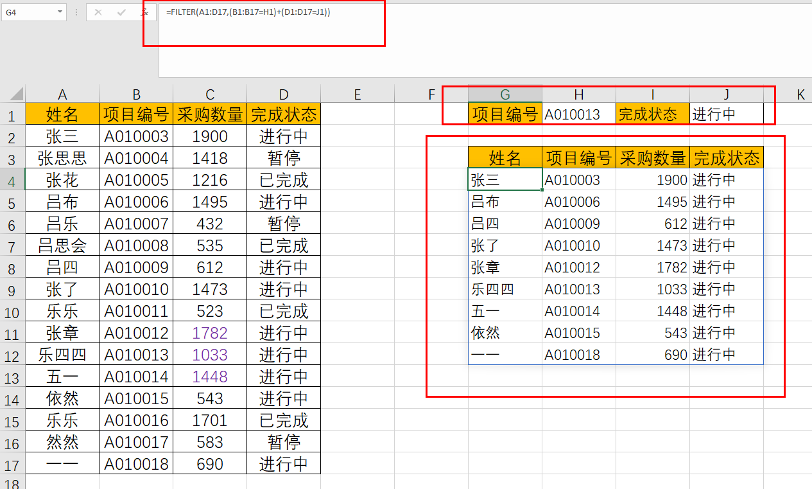The width and height of the screenshot is (812, 489).
Task: Select cell containing quantity 1216
Action: tap(210, 180)
